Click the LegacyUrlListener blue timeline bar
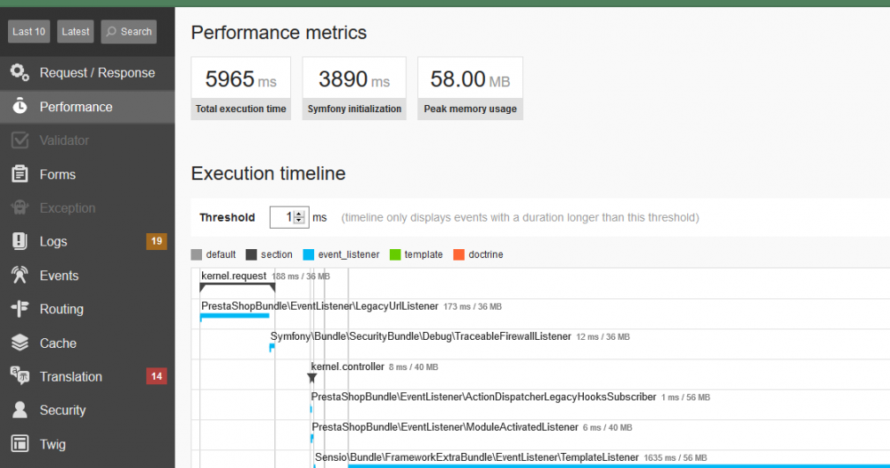Screen dimensions: 890x468 (x=235, y=316)
